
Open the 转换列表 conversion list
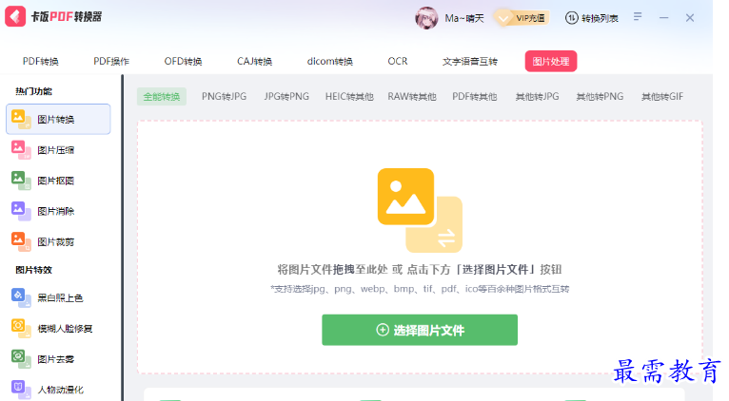click(591, 18)
